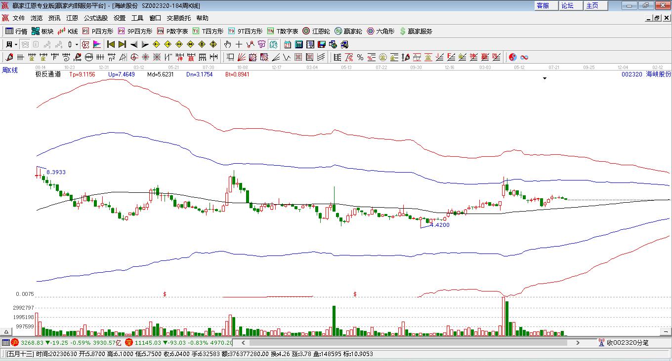Select the crosshair cursor tool

(x=239, y=44)
